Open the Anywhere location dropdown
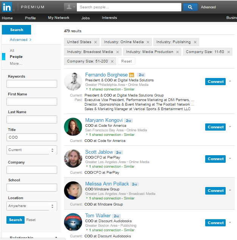237x240 pixels. pyautogui.click(x=32, y=206)
